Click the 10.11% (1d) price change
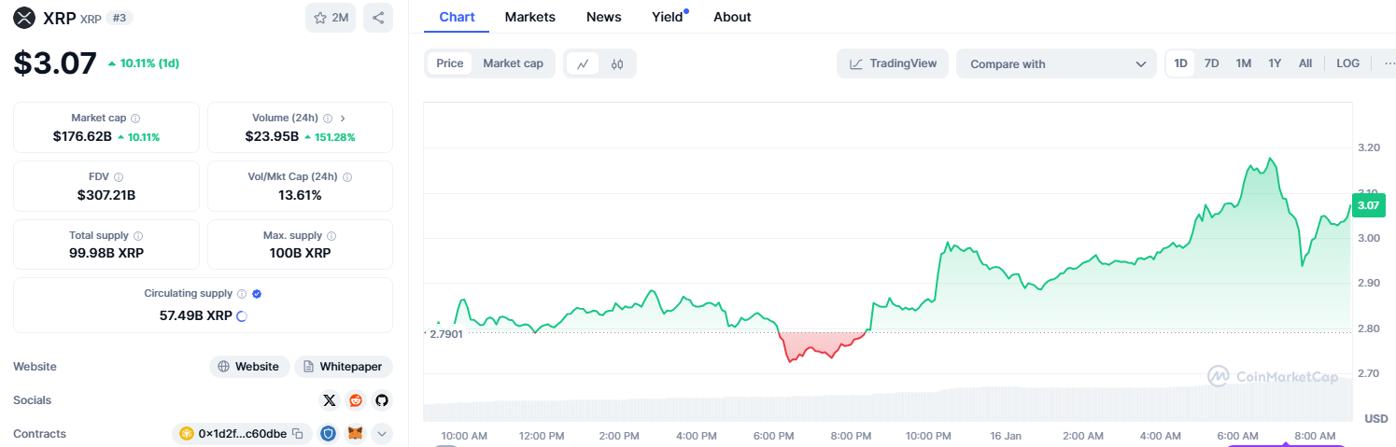The width and height of the screenshot is (1396, 447). (144, 63)
